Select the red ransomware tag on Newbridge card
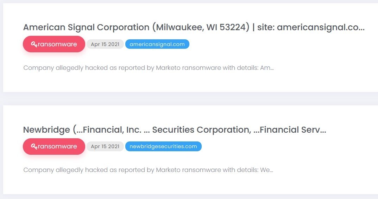The height and width of the screenshot is (199, 378). coord(54,146)
